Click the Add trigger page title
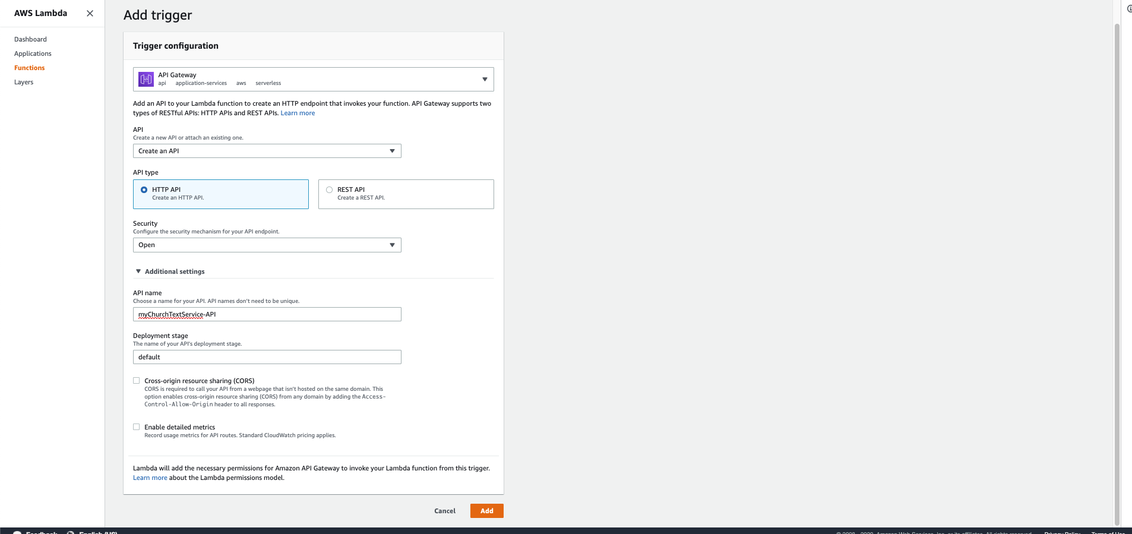Image resolution: width=1132 pixels, height=534 pixels. coord(158,15)
